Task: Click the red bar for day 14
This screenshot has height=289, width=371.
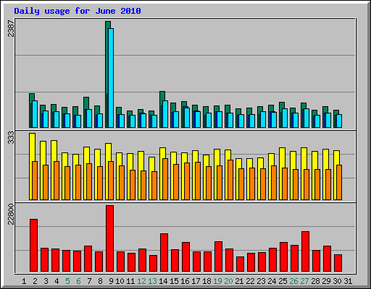Action: tap(164, 253)
